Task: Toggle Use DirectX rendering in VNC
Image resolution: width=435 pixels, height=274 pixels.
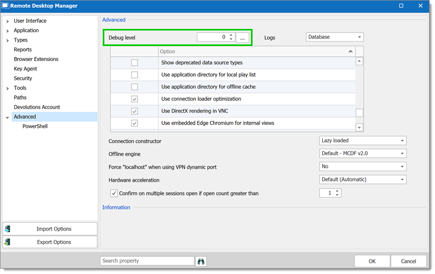Action: [x=134, y=111]
